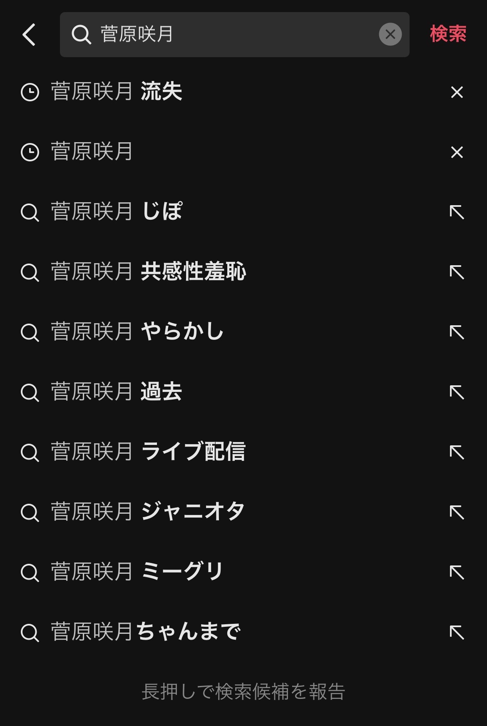Image resolution: width=487 pixels, height=726 pixels.
Task: Select recent search 菅原咲月 流失
Action: (x=117, y=92)
